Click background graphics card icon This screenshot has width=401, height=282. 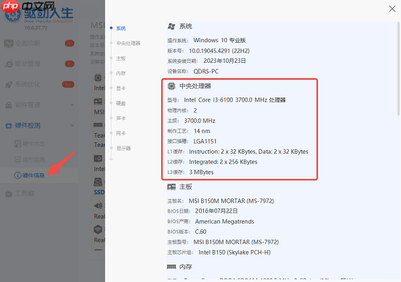[x=98, y=158]
